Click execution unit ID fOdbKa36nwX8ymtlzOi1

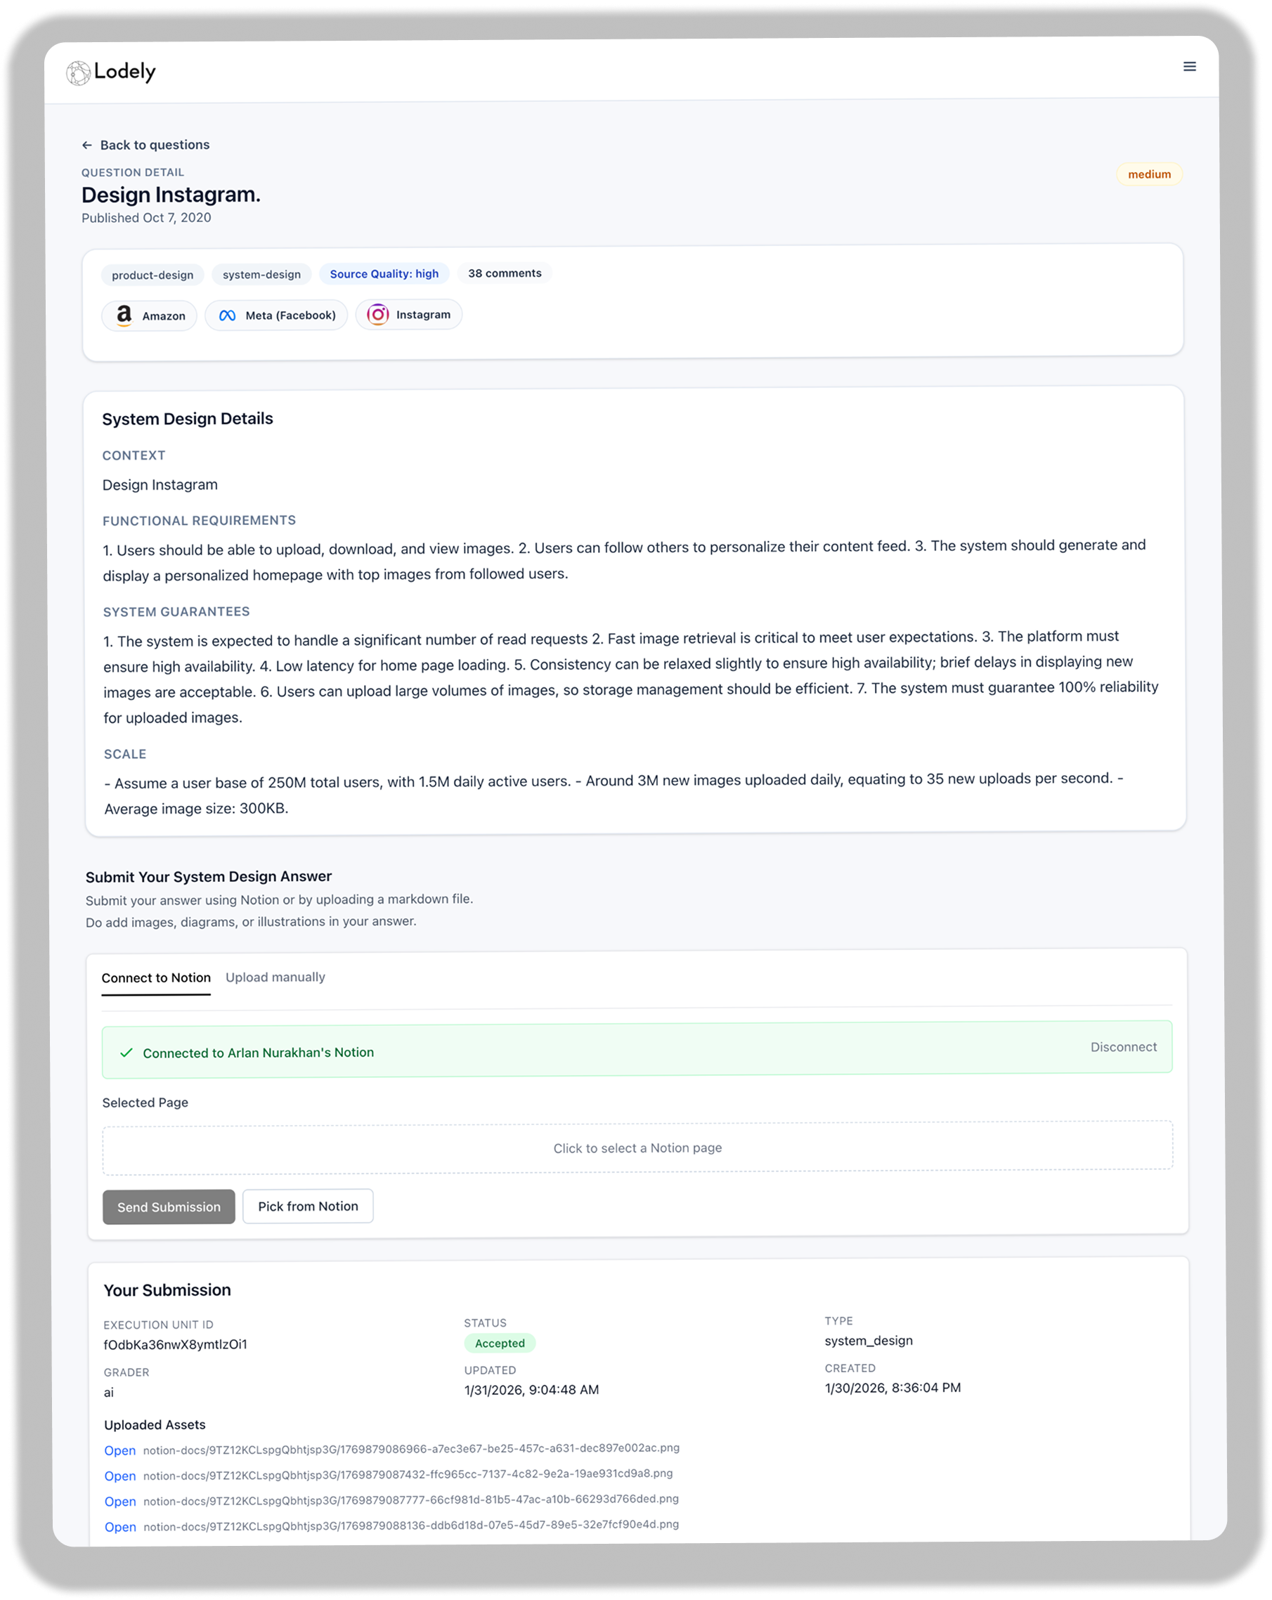(175, 1345)
